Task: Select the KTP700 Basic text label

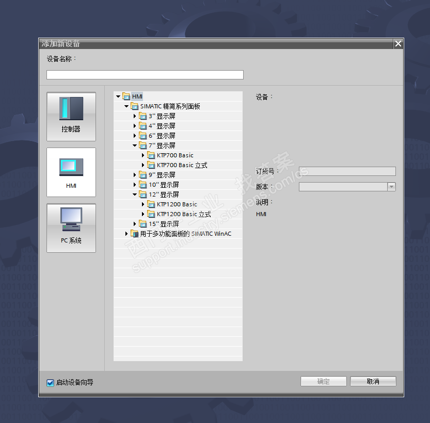Action: [175, 155]
